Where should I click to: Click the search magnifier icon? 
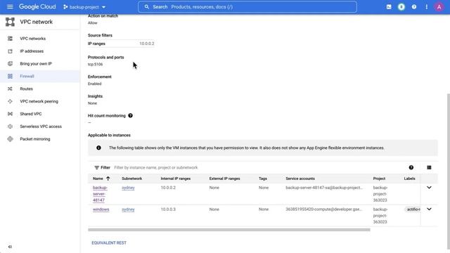tap(147, 7)
